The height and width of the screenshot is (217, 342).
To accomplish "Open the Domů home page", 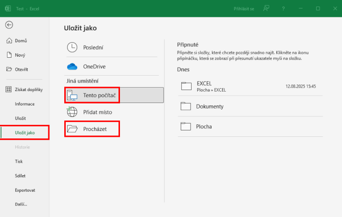I will click(21, 41).
